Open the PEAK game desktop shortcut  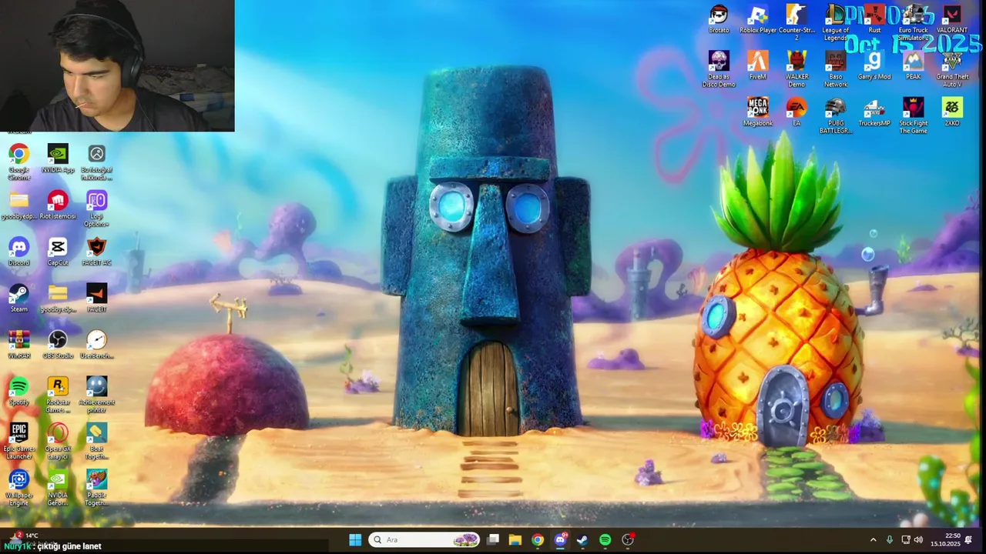(913, 66)
